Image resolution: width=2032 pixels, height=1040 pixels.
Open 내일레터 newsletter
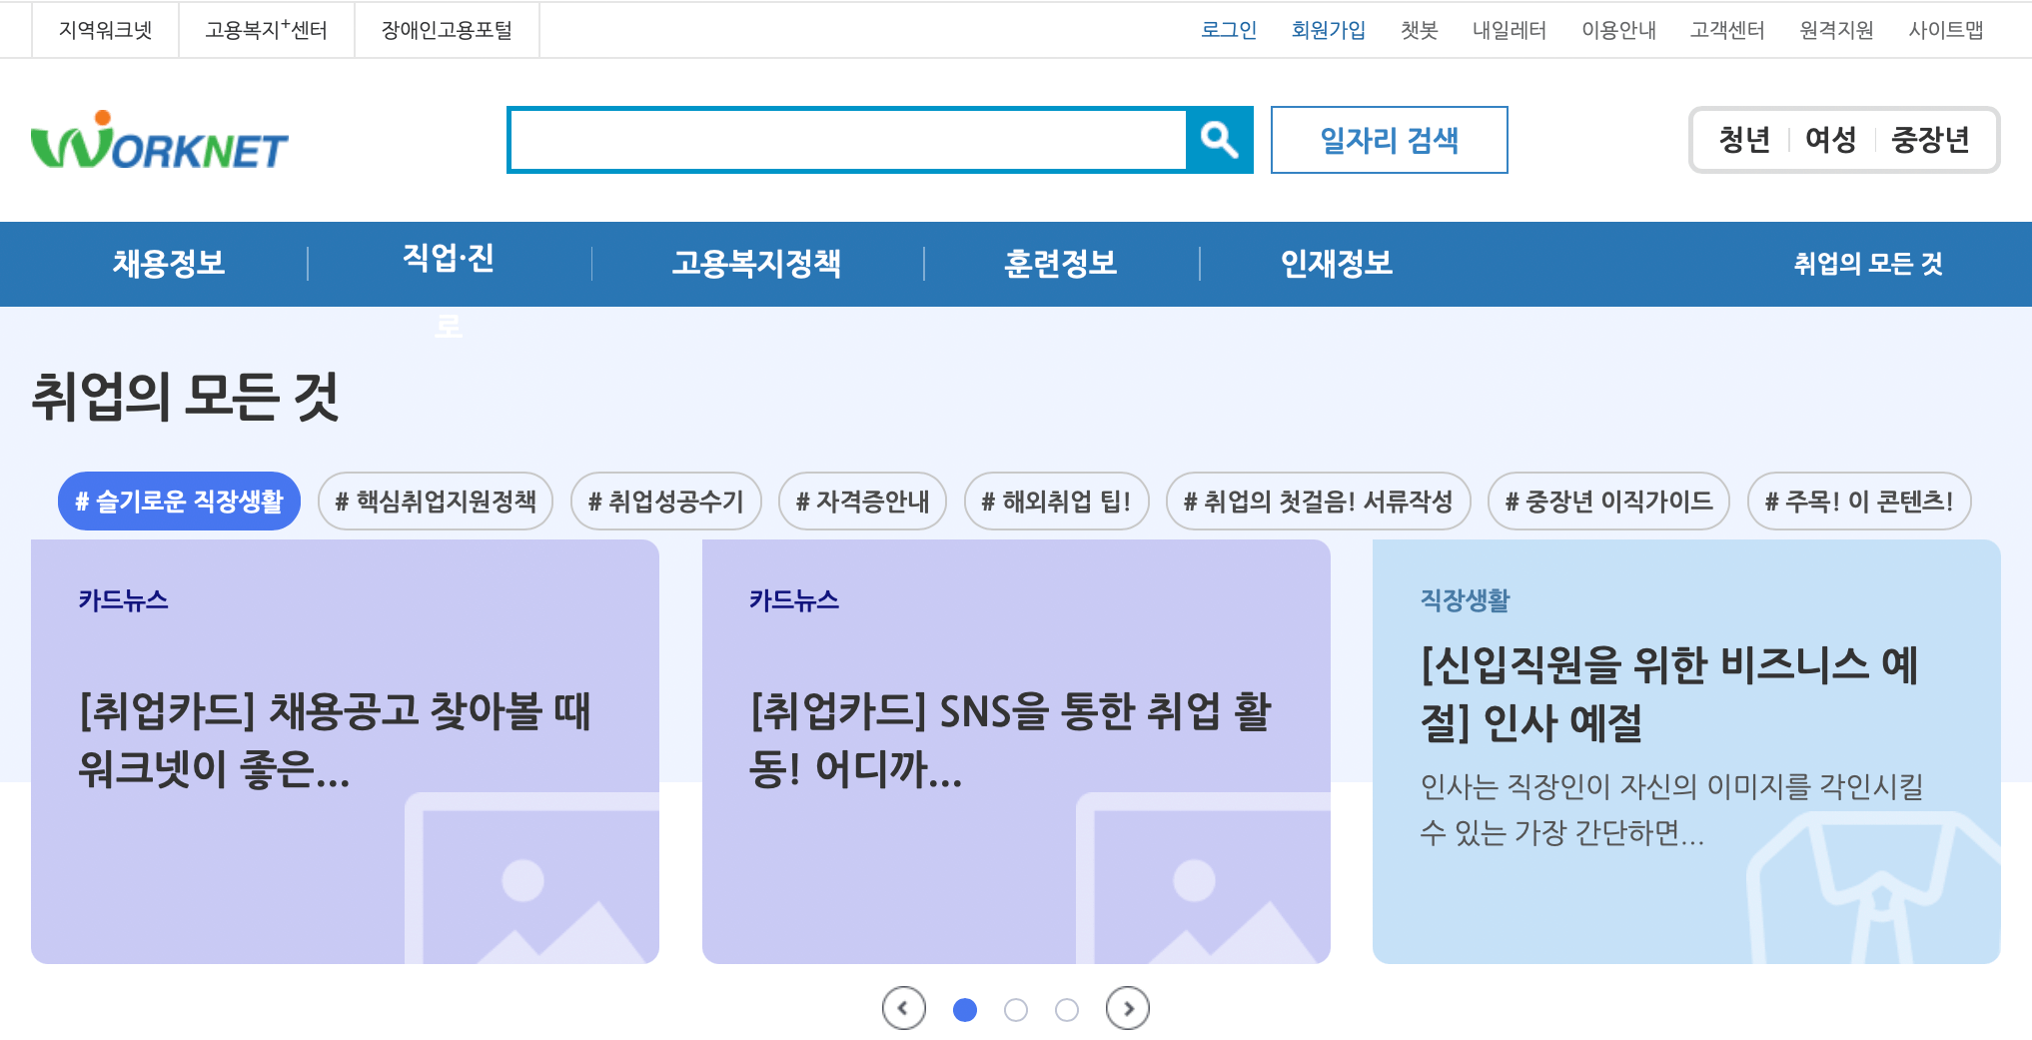tap(1510, 30)
